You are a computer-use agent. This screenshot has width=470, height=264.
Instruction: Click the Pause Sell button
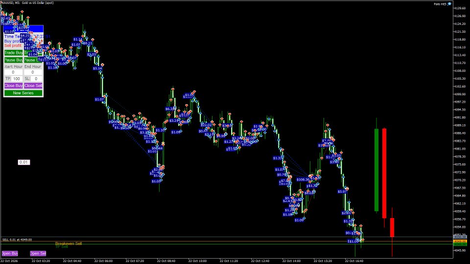[x=33, y=60]
